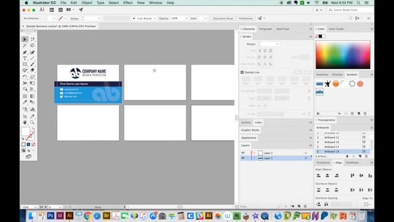Select the Eyedropper tool
Viewport: 394px width, 222px height.
[x=25, y=102]
